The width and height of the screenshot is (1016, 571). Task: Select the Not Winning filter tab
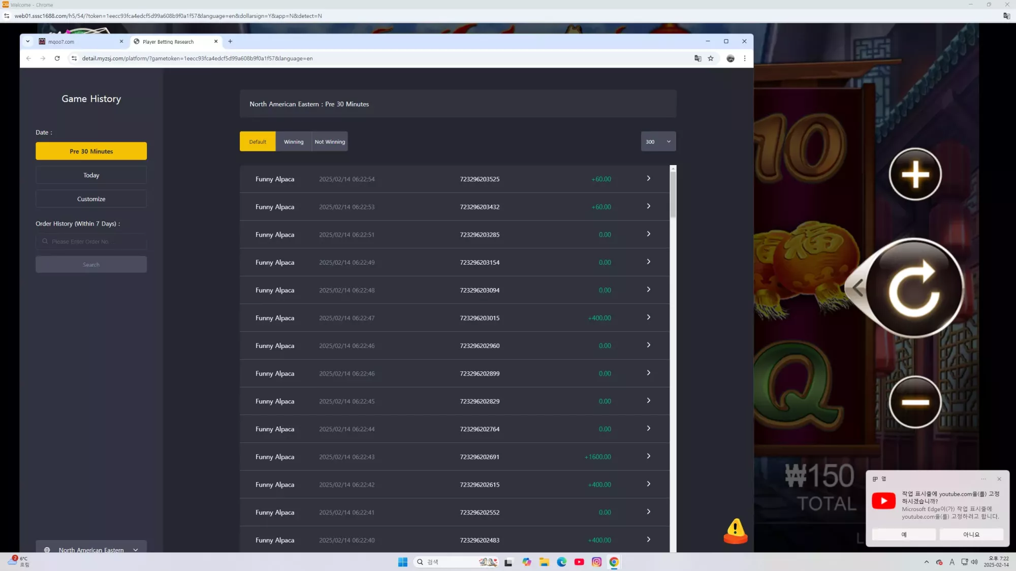coord(330,142)
